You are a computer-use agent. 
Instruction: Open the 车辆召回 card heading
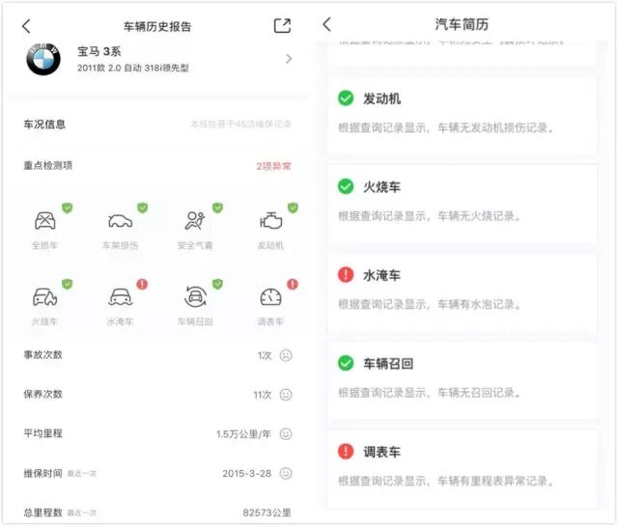(388, 363)
